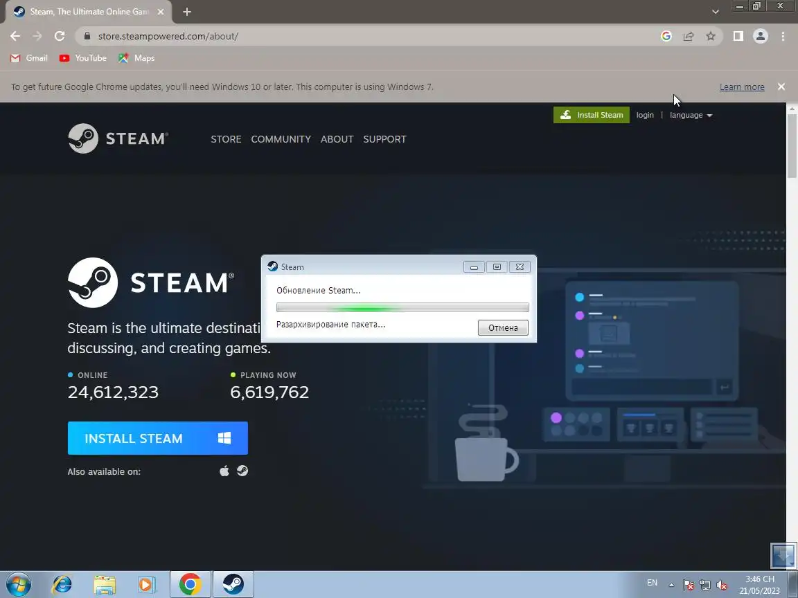
Task: Click the playing now count 6,619,762
Action: (269, 392)
